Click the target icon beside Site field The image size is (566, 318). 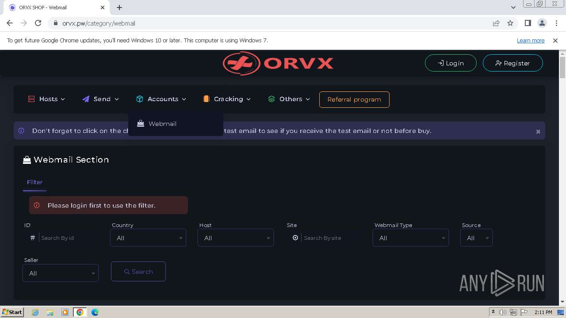pyautogui.click(x=295, y=238)
